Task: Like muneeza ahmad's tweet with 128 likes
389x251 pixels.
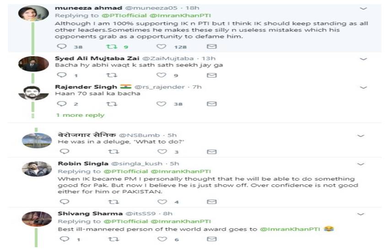Action: [161, 47]
